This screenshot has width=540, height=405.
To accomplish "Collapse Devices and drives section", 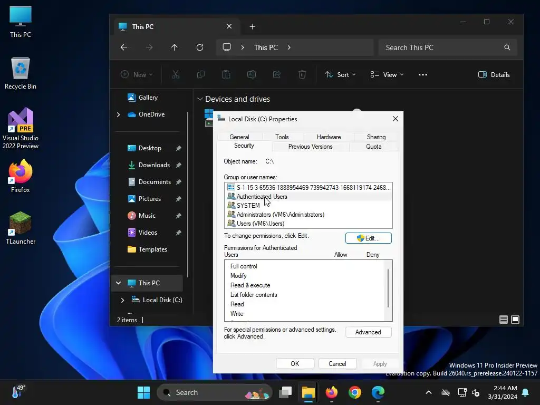I will pyautogui.click(x=200, y=99).
